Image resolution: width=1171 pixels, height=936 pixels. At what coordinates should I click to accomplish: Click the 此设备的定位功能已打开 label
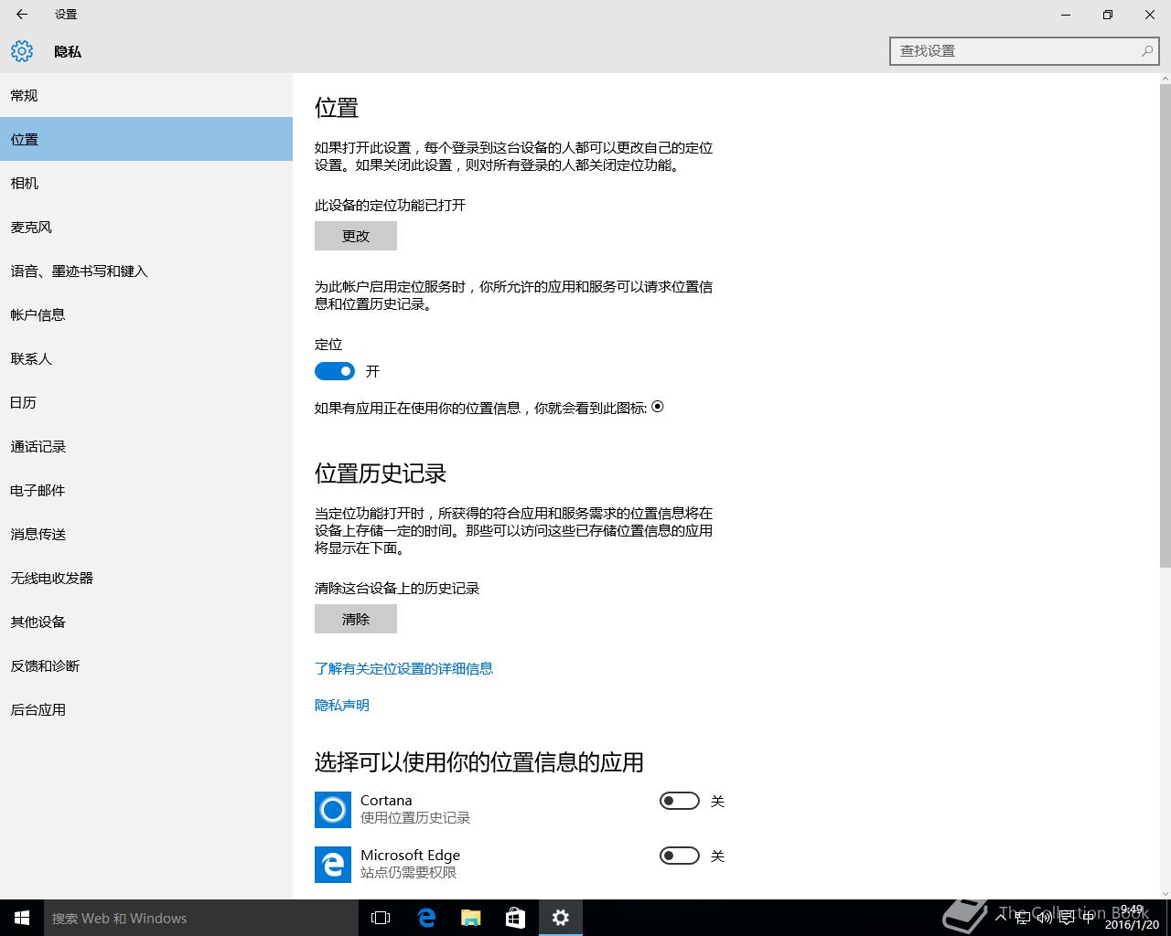(391, 205)
